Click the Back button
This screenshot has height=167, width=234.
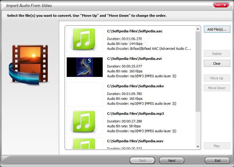[x=142, y=161]
